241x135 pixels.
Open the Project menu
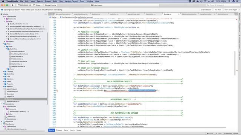[48, 1]
